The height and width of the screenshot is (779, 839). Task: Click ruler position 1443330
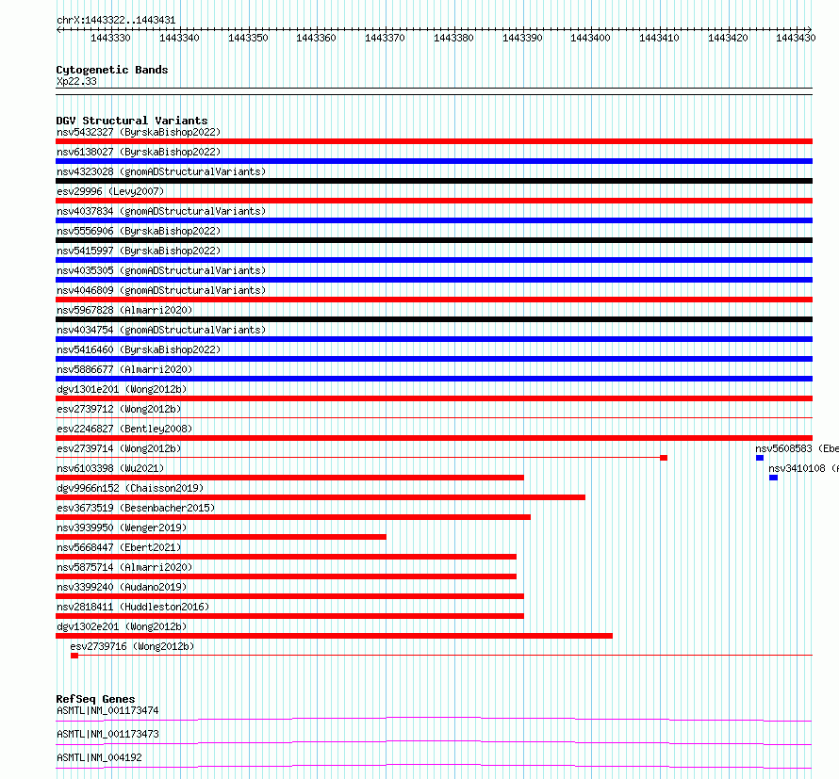(x=110, y=38)
